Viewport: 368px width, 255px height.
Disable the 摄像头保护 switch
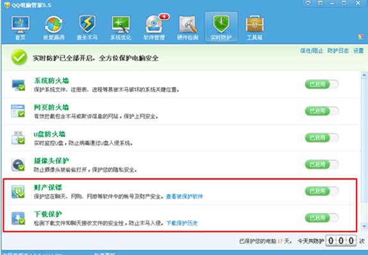click(x=322, y=164)
